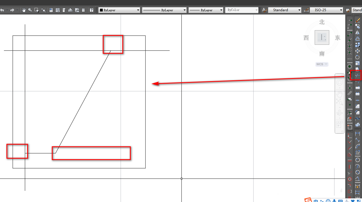Select the Move tool

[358, 51]
